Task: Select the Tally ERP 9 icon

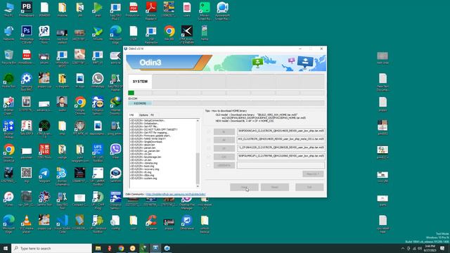Action: (27, 128)
